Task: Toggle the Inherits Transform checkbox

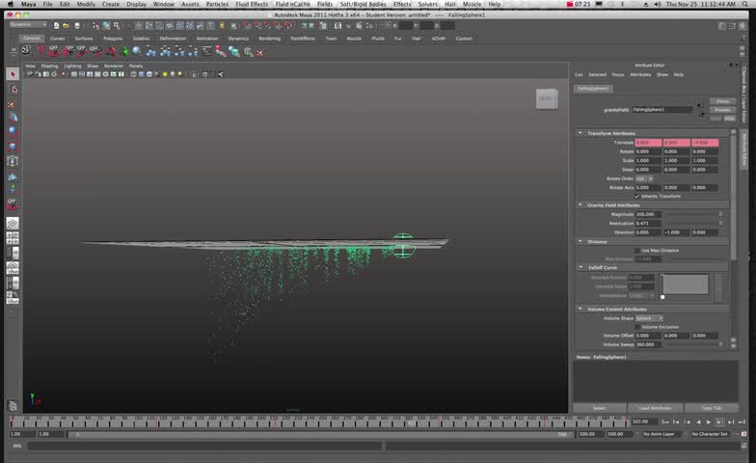Action: point(637,196)
